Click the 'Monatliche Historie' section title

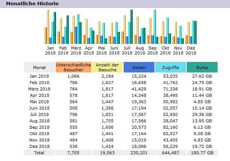click(32, 3)
